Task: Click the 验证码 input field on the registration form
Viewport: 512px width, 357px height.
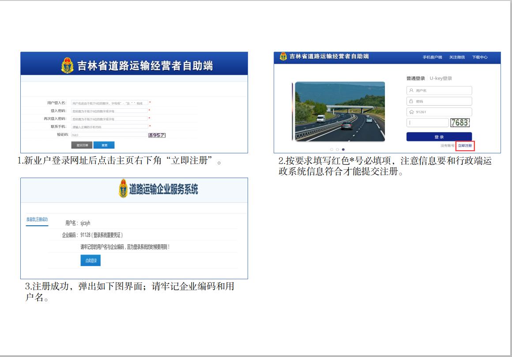Action: point(109,135)
